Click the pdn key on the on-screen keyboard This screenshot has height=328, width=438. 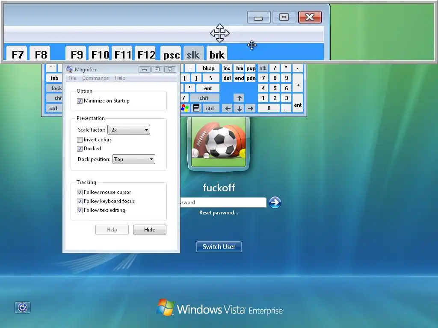pos(251,78)
